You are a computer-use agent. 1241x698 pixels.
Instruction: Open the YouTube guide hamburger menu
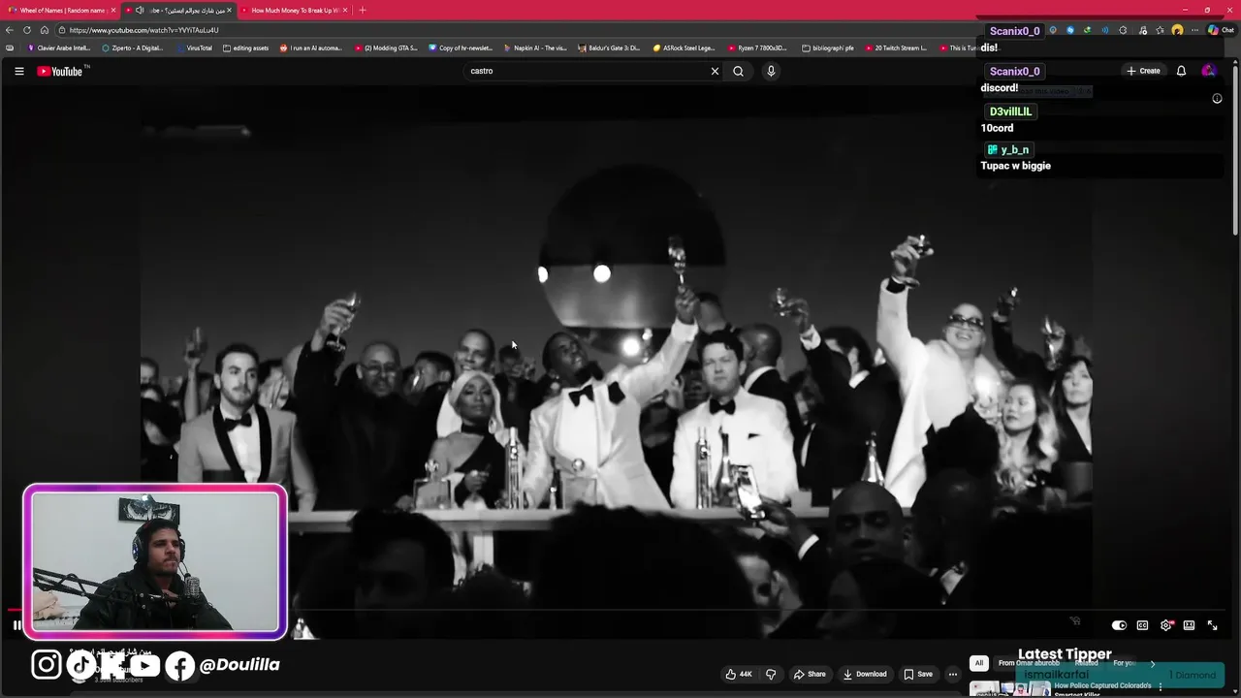tap(18, 71)
